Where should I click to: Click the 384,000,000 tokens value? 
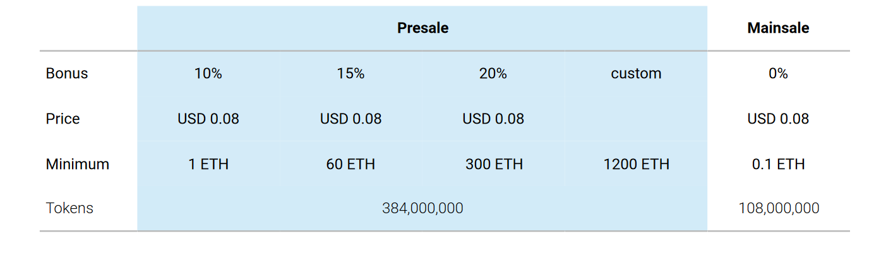click(422, 208)
